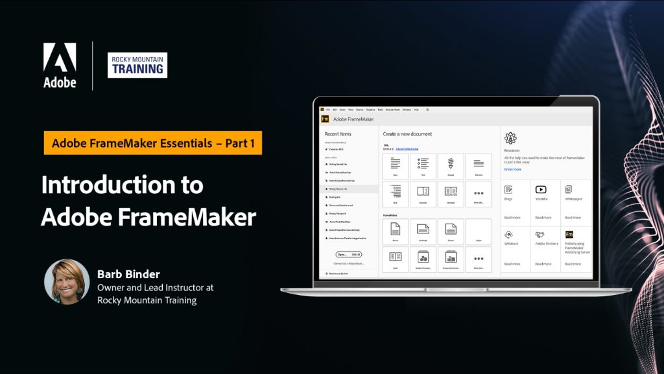Click the Fm logo beside Adobe FrameMaker
Viewport: 664px width, 374px height.
click(325, 119)
